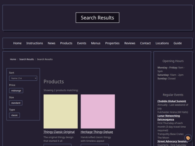Toggle the midrange price filter
195x146 pixels.
tap(16, 90)
